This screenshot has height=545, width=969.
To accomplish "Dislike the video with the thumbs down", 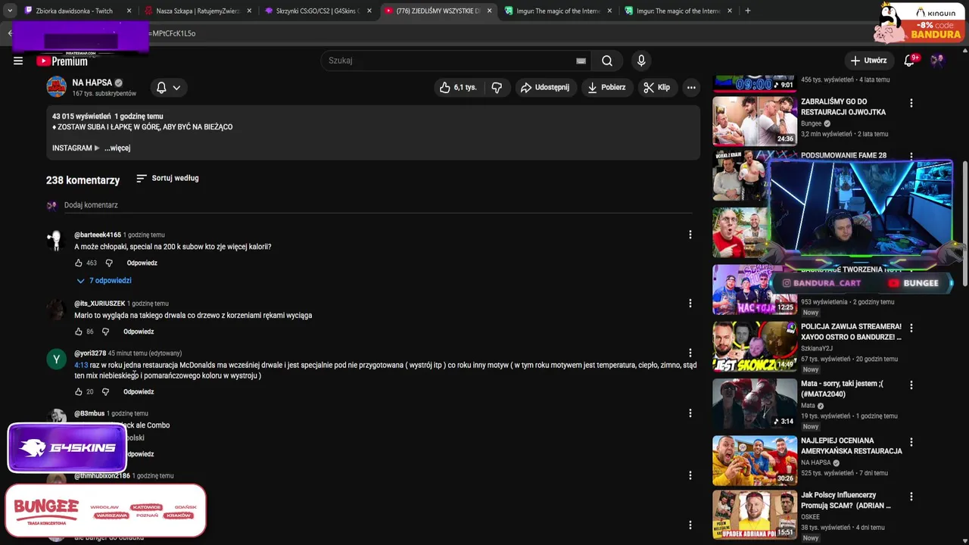I will point(497,88).
